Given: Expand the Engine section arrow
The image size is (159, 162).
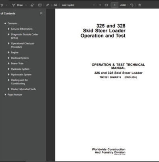Looking at the screenshot, I should [x=8, y=52].
